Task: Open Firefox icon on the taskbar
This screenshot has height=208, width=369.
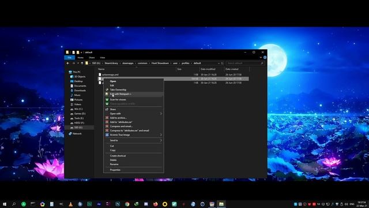Action: tap(155, 204)
